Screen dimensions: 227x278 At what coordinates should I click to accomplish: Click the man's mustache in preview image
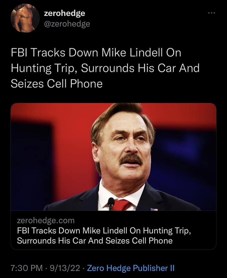coord(131,158)
